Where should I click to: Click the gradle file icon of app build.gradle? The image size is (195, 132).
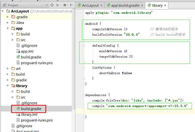18,57
